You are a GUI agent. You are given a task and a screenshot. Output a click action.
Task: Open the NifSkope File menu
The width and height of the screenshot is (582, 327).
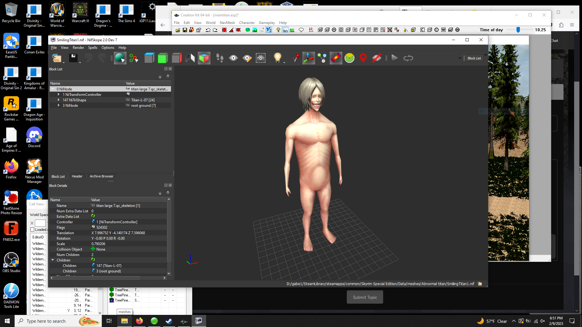[54, 48]
